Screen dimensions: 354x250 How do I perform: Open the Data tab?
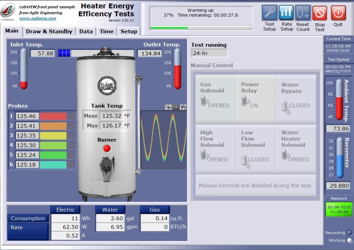click(x=86, y=31)
